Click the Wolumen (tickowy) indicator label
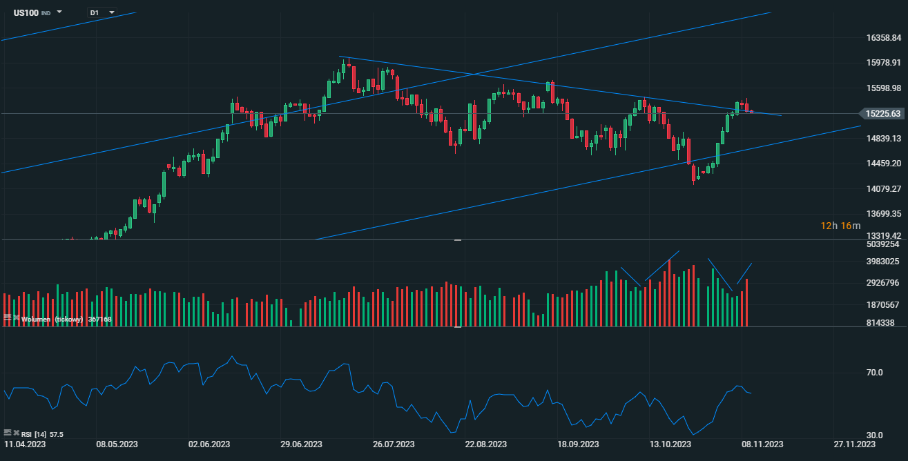The width and height of the screenshot is (908, 461). click(52, 320)
